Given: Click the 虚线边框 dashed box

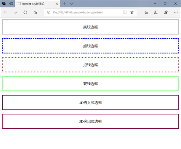Looking at the screenshot, I should coord(90,46).
